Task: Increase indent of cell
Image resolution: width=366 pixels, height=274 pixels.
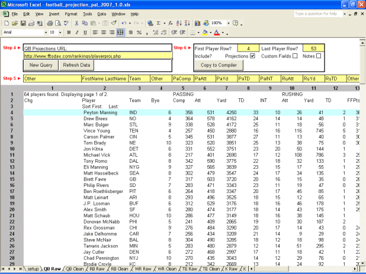Action: pyautogui.click(x=182, y=33)
